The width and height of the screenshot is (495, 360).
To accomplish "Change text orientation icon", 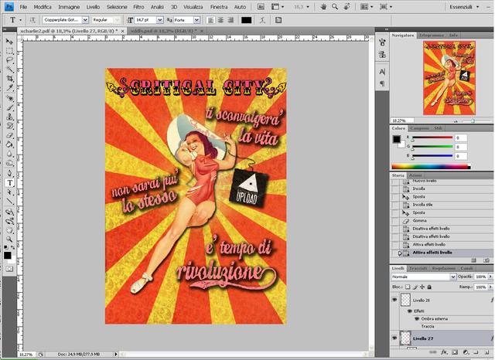I will pos(32,20).
